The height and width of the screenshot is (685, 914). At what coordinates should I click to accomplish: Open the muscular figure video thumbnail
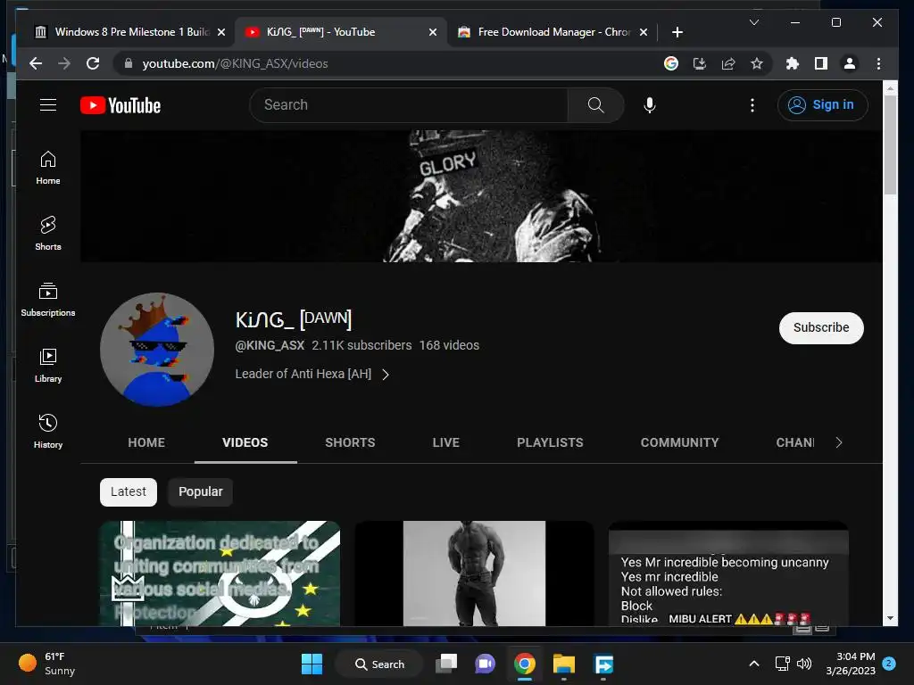[x=474, y=574]
